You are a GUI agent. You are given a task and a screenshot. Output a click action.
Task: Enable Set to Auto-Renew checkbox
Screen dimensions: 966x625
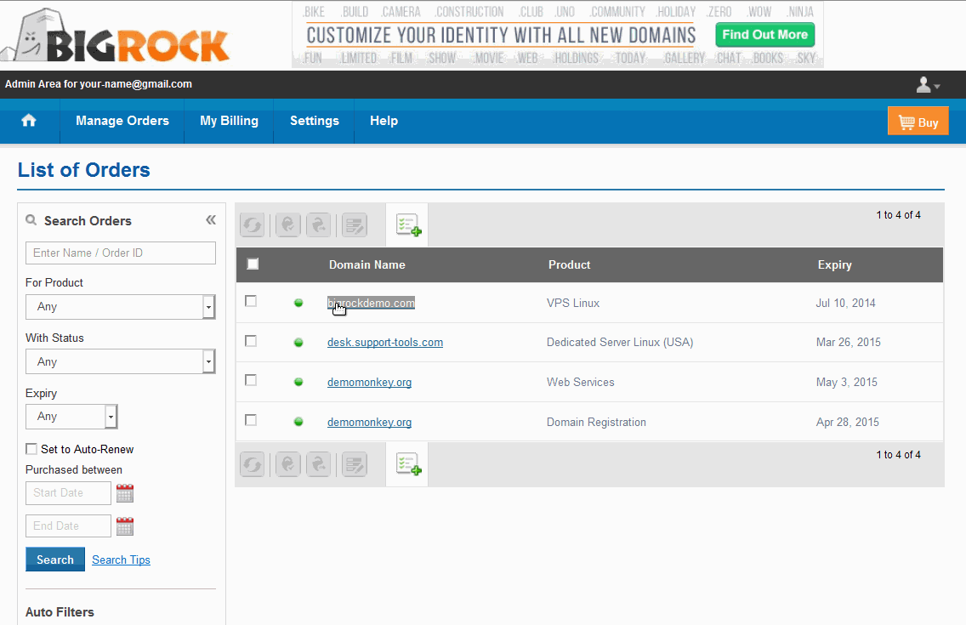31,449
